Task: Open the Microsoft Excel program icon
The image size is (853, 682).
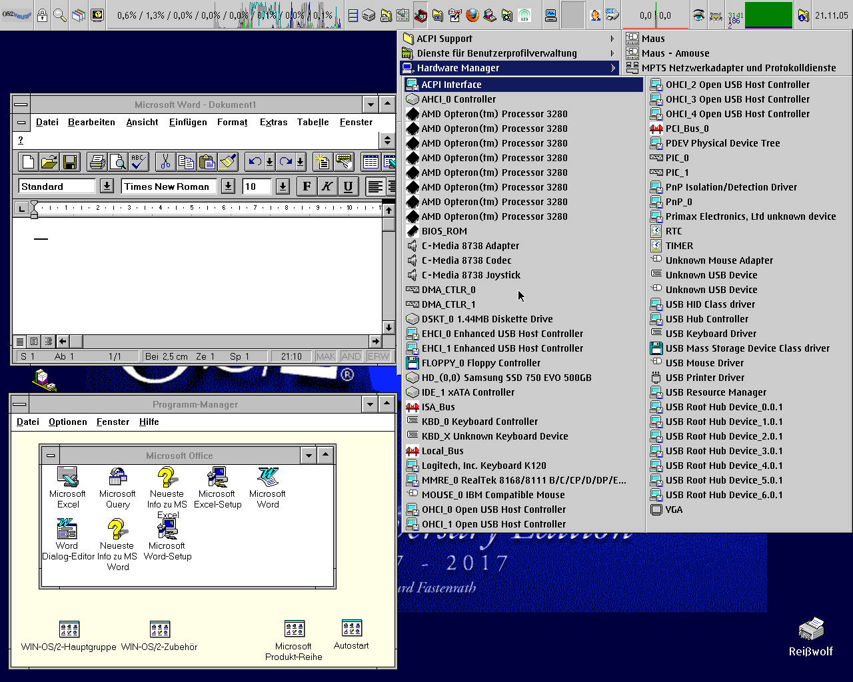Action: coord(67,488)
